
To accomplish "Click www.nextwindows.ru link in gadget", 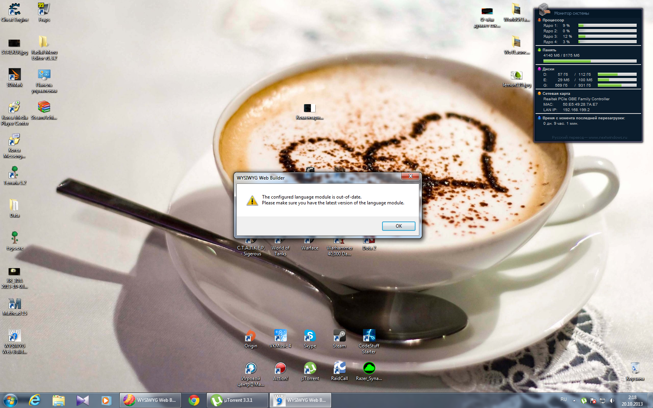I will tap(608, 138).
